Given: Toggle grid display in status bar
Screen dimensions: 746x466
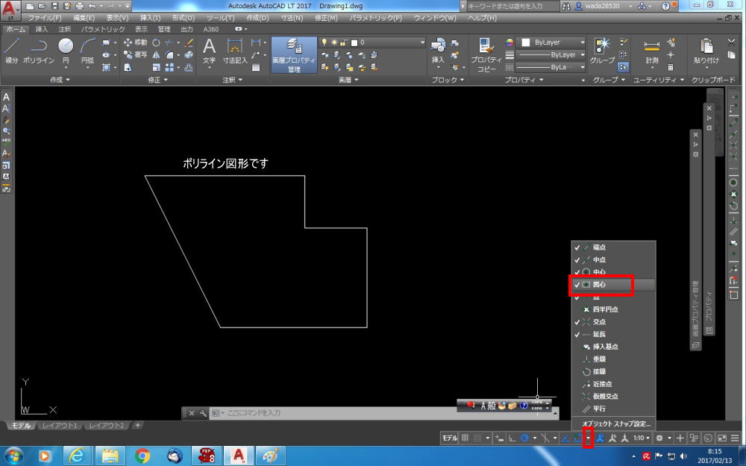Looking at the screenshot, I should point(466,438).
